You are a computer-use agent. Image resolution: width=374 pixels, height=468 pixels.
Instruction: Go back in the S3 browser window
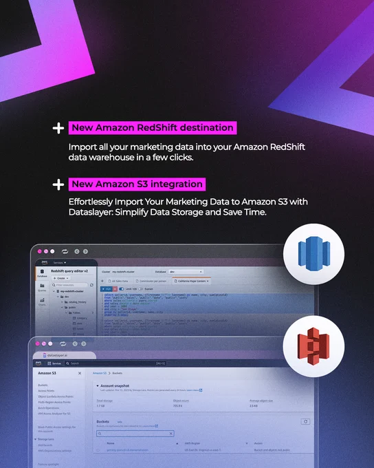[75, 344]
